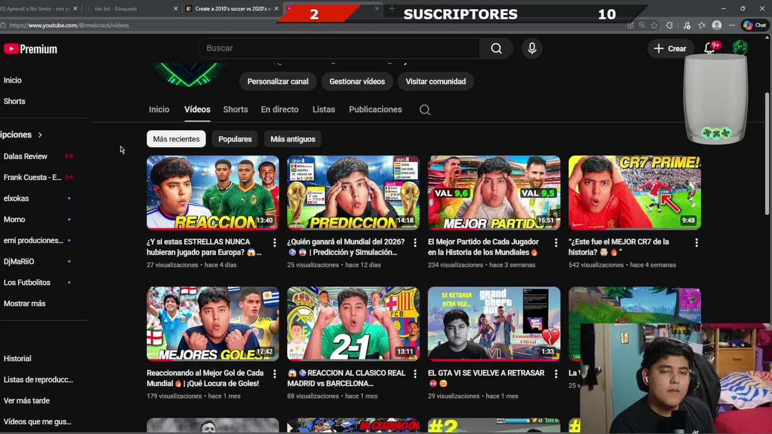Click the Personalizar canal button
The image size is (772, 434).
coord(277,81)
